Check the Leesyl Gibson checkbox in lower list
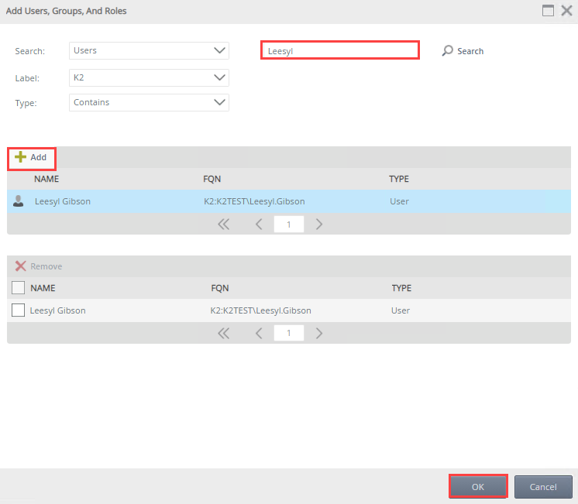This screenshot has height=504, width=578. [19, 310]
